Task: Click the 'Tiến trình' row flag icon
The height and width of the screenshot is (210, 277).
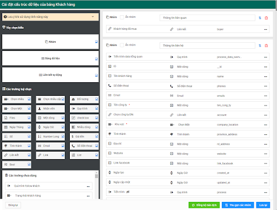Action: 128,192
